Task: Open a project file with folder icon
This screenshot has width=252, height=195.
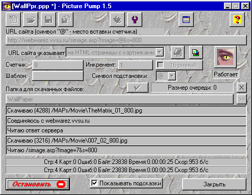Action: tap(31, 19)
